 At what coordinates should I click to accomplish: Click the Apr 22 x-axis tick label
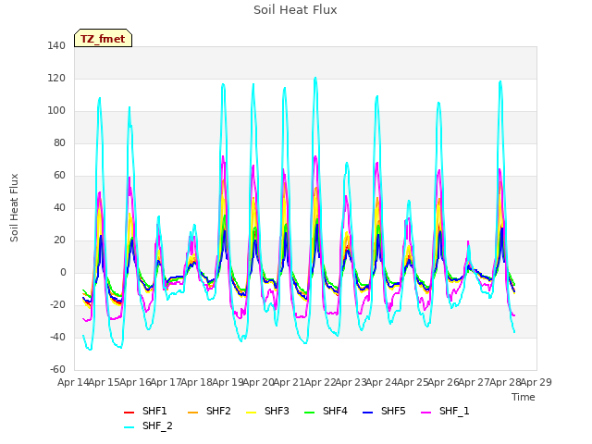pyautogui.click(x=320, y=382)
